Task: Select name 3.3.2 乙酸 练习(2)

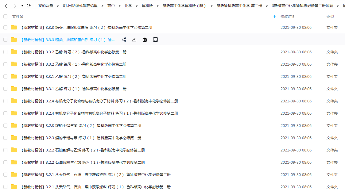Action: [74, 52]
